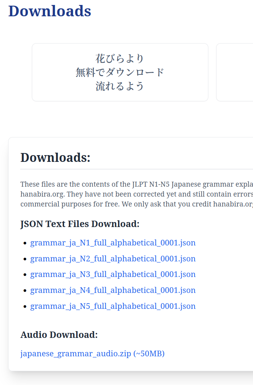
Task: Download the grammar_ja_N5 JSON file
Action: pyautogui.click(x=113, y=306)
